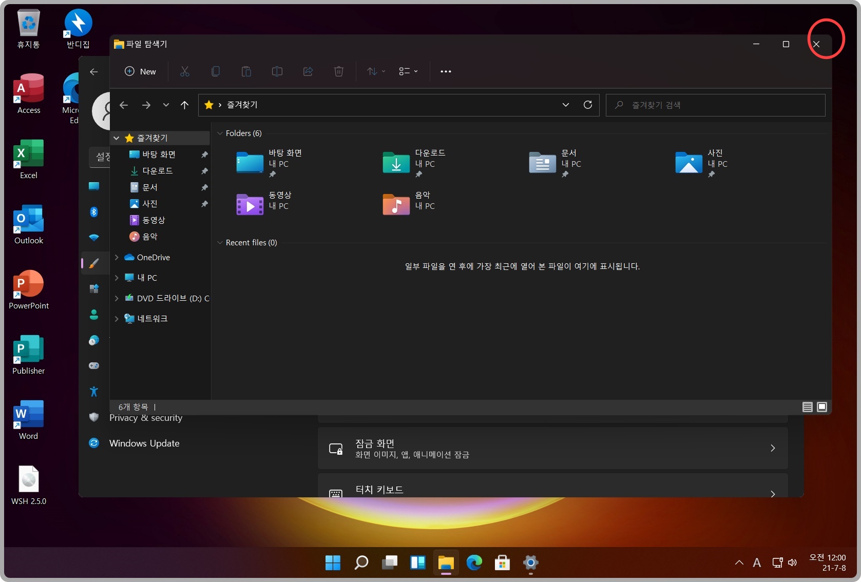Image resolution: width=861 pixels, height=582 pixels.
Task: Open the Sort options dropdown
Action: (376, 71)
